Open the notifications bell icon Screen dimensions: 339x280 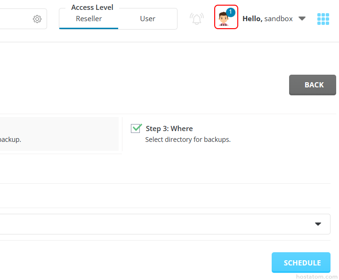click(x=197, y=19)
